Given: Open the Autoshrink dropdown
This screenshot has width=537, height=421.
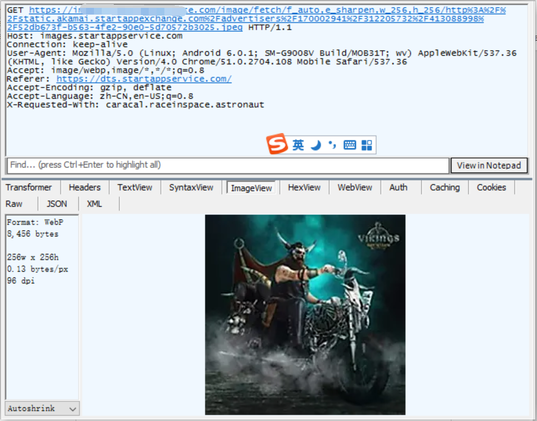Looking at the screenshot, I should tap(42, 408).
